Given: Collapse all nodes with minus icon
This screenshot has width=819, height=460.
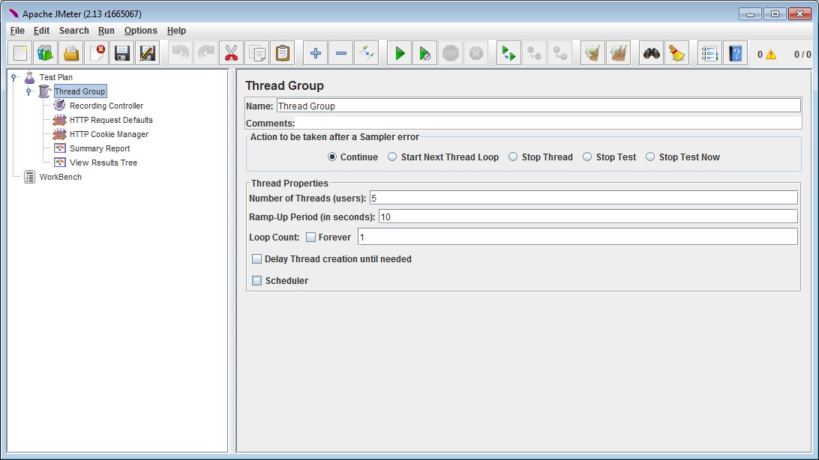Looking at the screenshot, I should click(x=341, y=53).
